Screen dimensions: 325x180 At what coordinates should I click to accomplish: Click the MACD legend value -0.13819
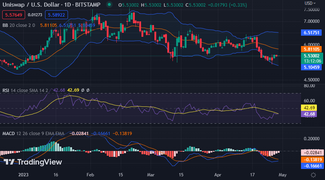pos(122,134)
